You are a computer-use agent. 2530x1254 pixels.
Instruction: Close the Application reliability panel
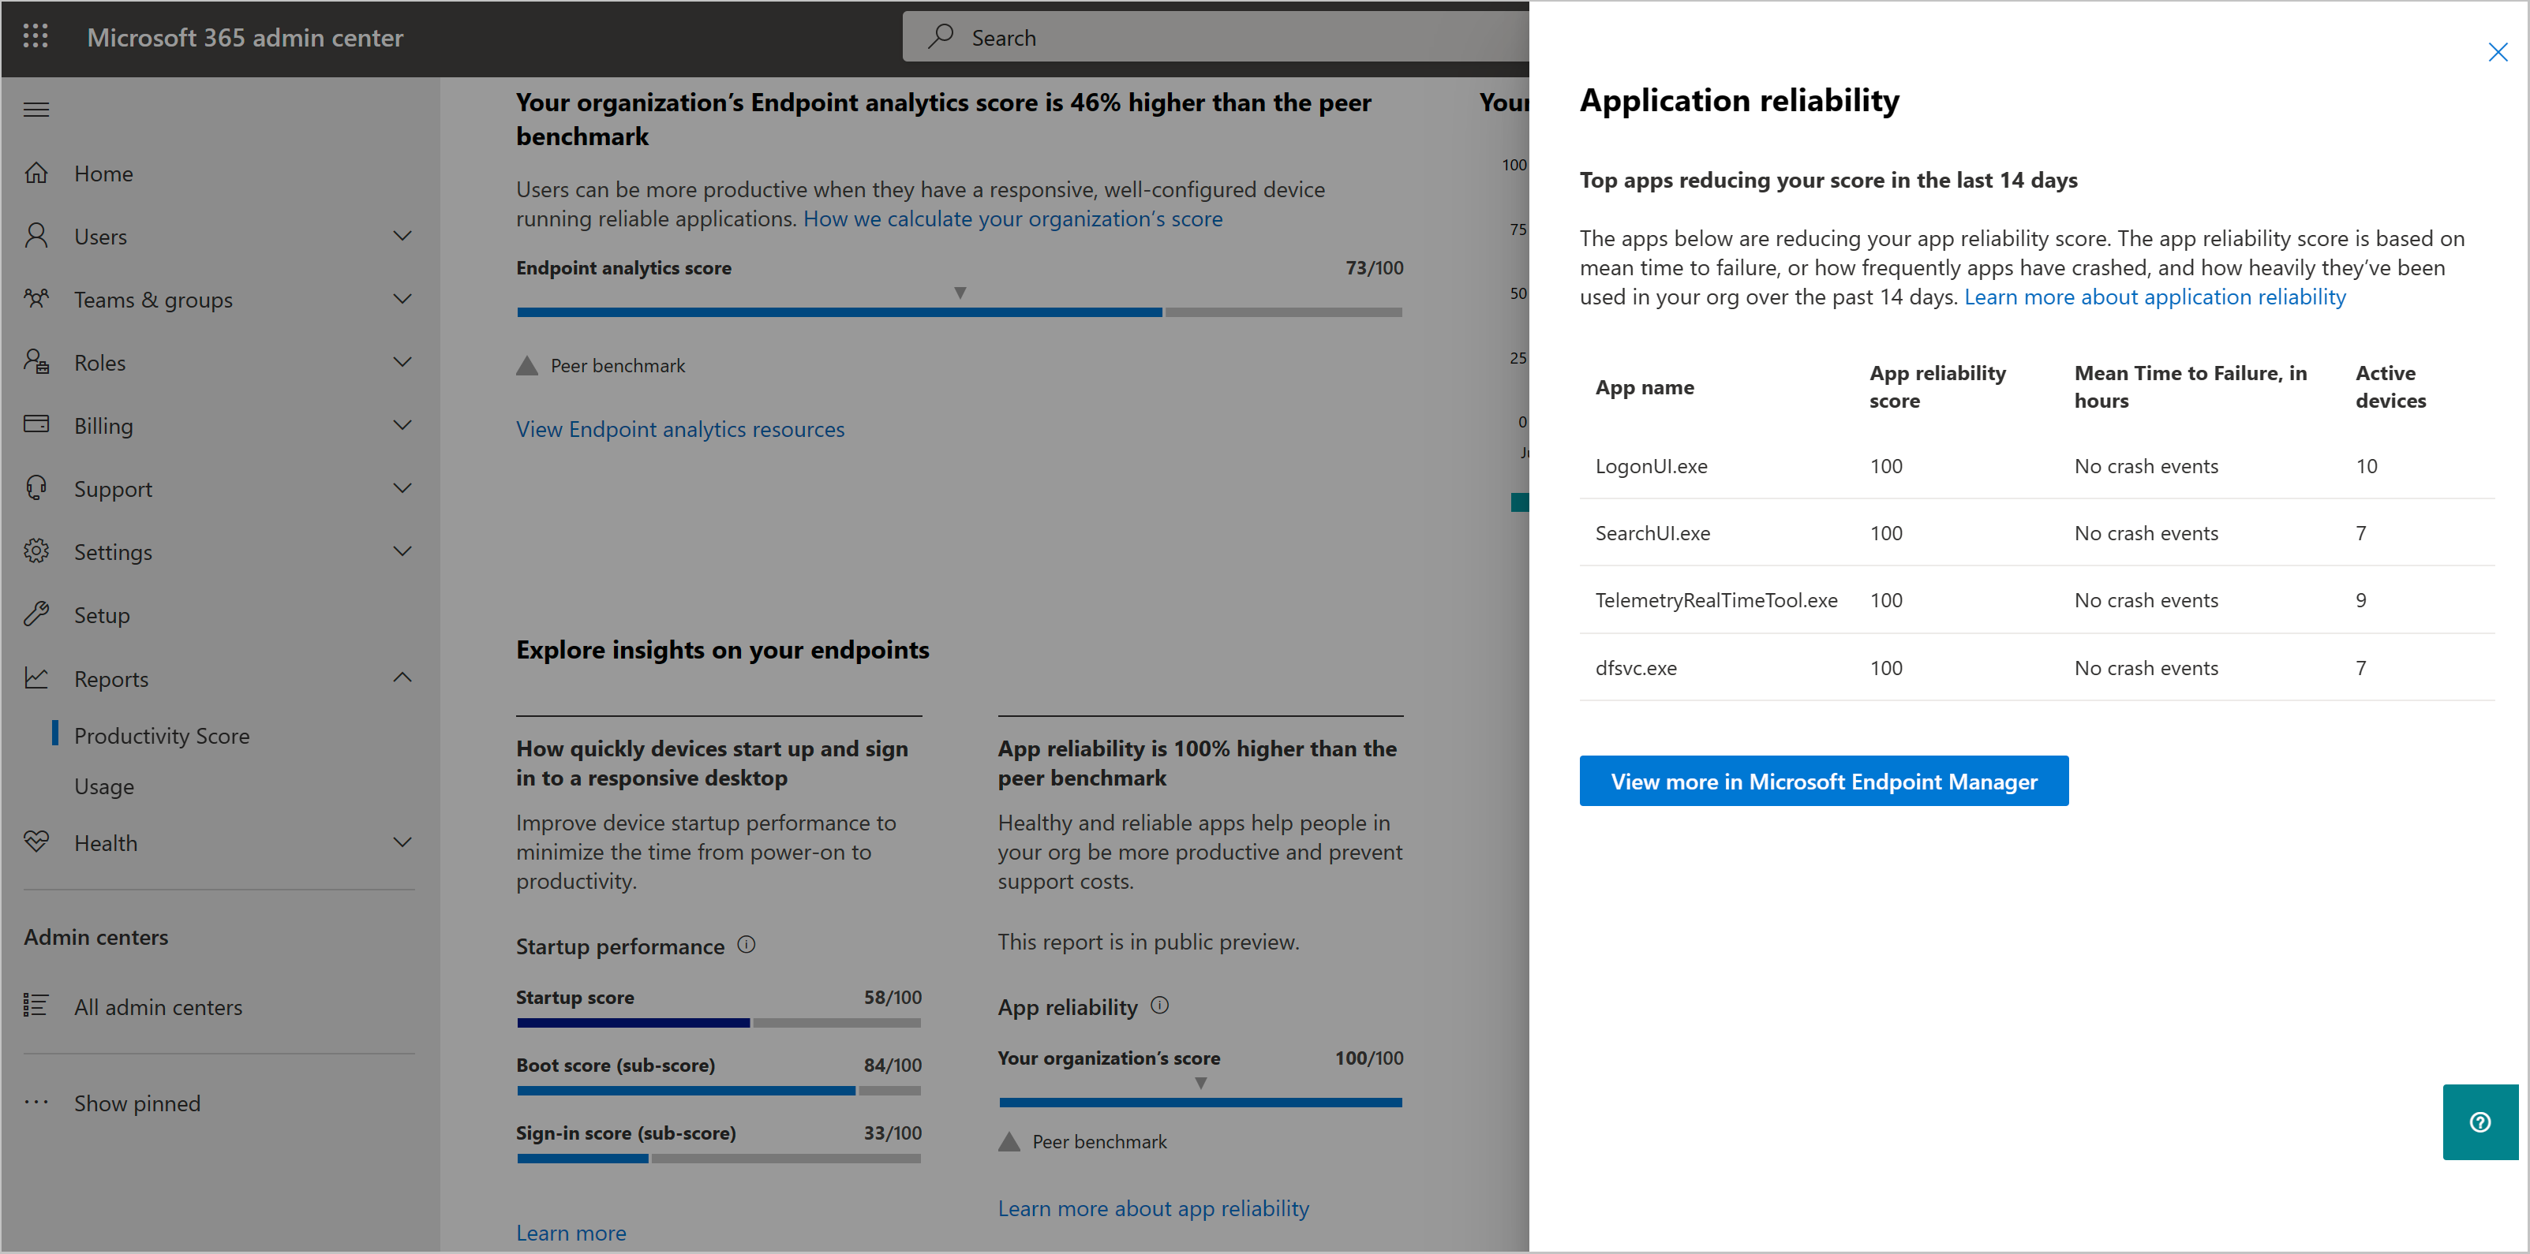pyautogui.click(x=2498, y=52)
